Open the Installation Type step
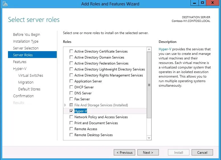This screenshot has height=160, width=221. tap(26, 41)
